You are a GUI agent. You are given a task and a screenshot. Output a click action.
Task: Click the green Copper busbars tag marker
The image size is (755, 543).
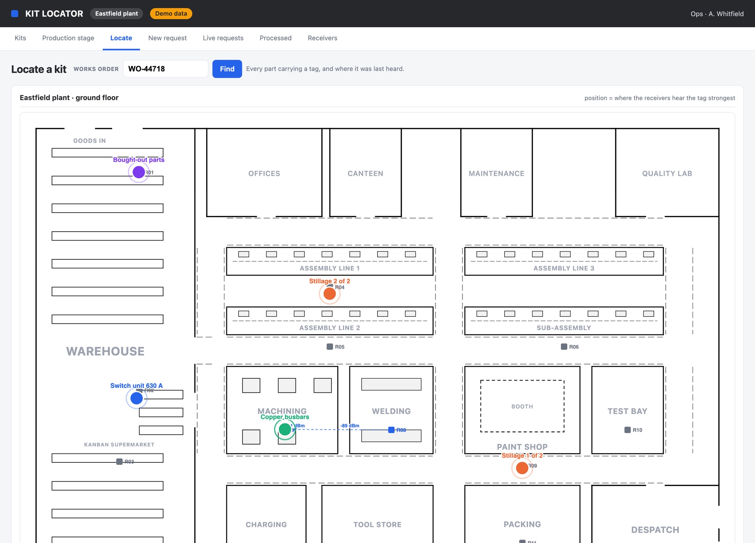(x=285, y=429)
